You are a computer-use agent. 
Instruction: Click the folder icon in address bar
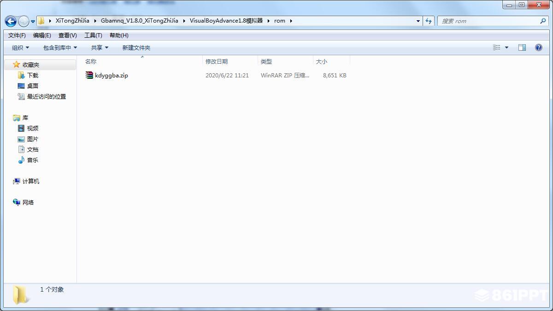(41, 21)
